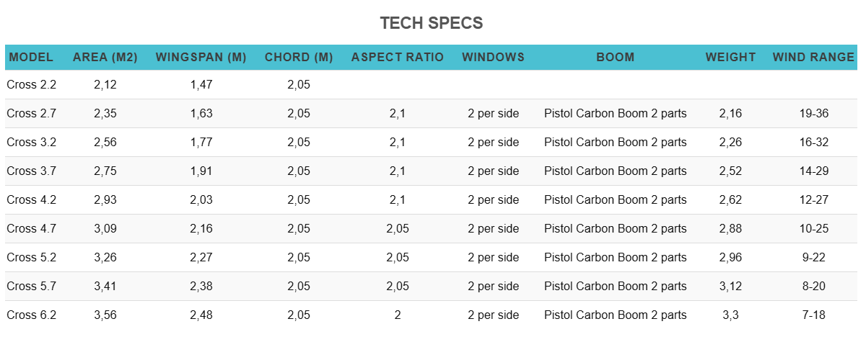Click Cross 5.7's Pistol Carbon Boom cell
The height and width of the screenshot is (342, 866).
click(x=616, y=287)
